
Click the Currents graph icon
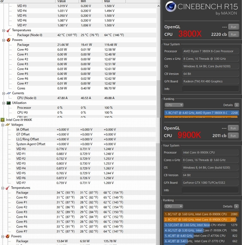(8, 93)
